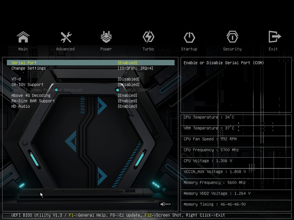Click the Memory Frequency 5600 Mhz reading
Viewport: 294px width, 220px height.
215,182
